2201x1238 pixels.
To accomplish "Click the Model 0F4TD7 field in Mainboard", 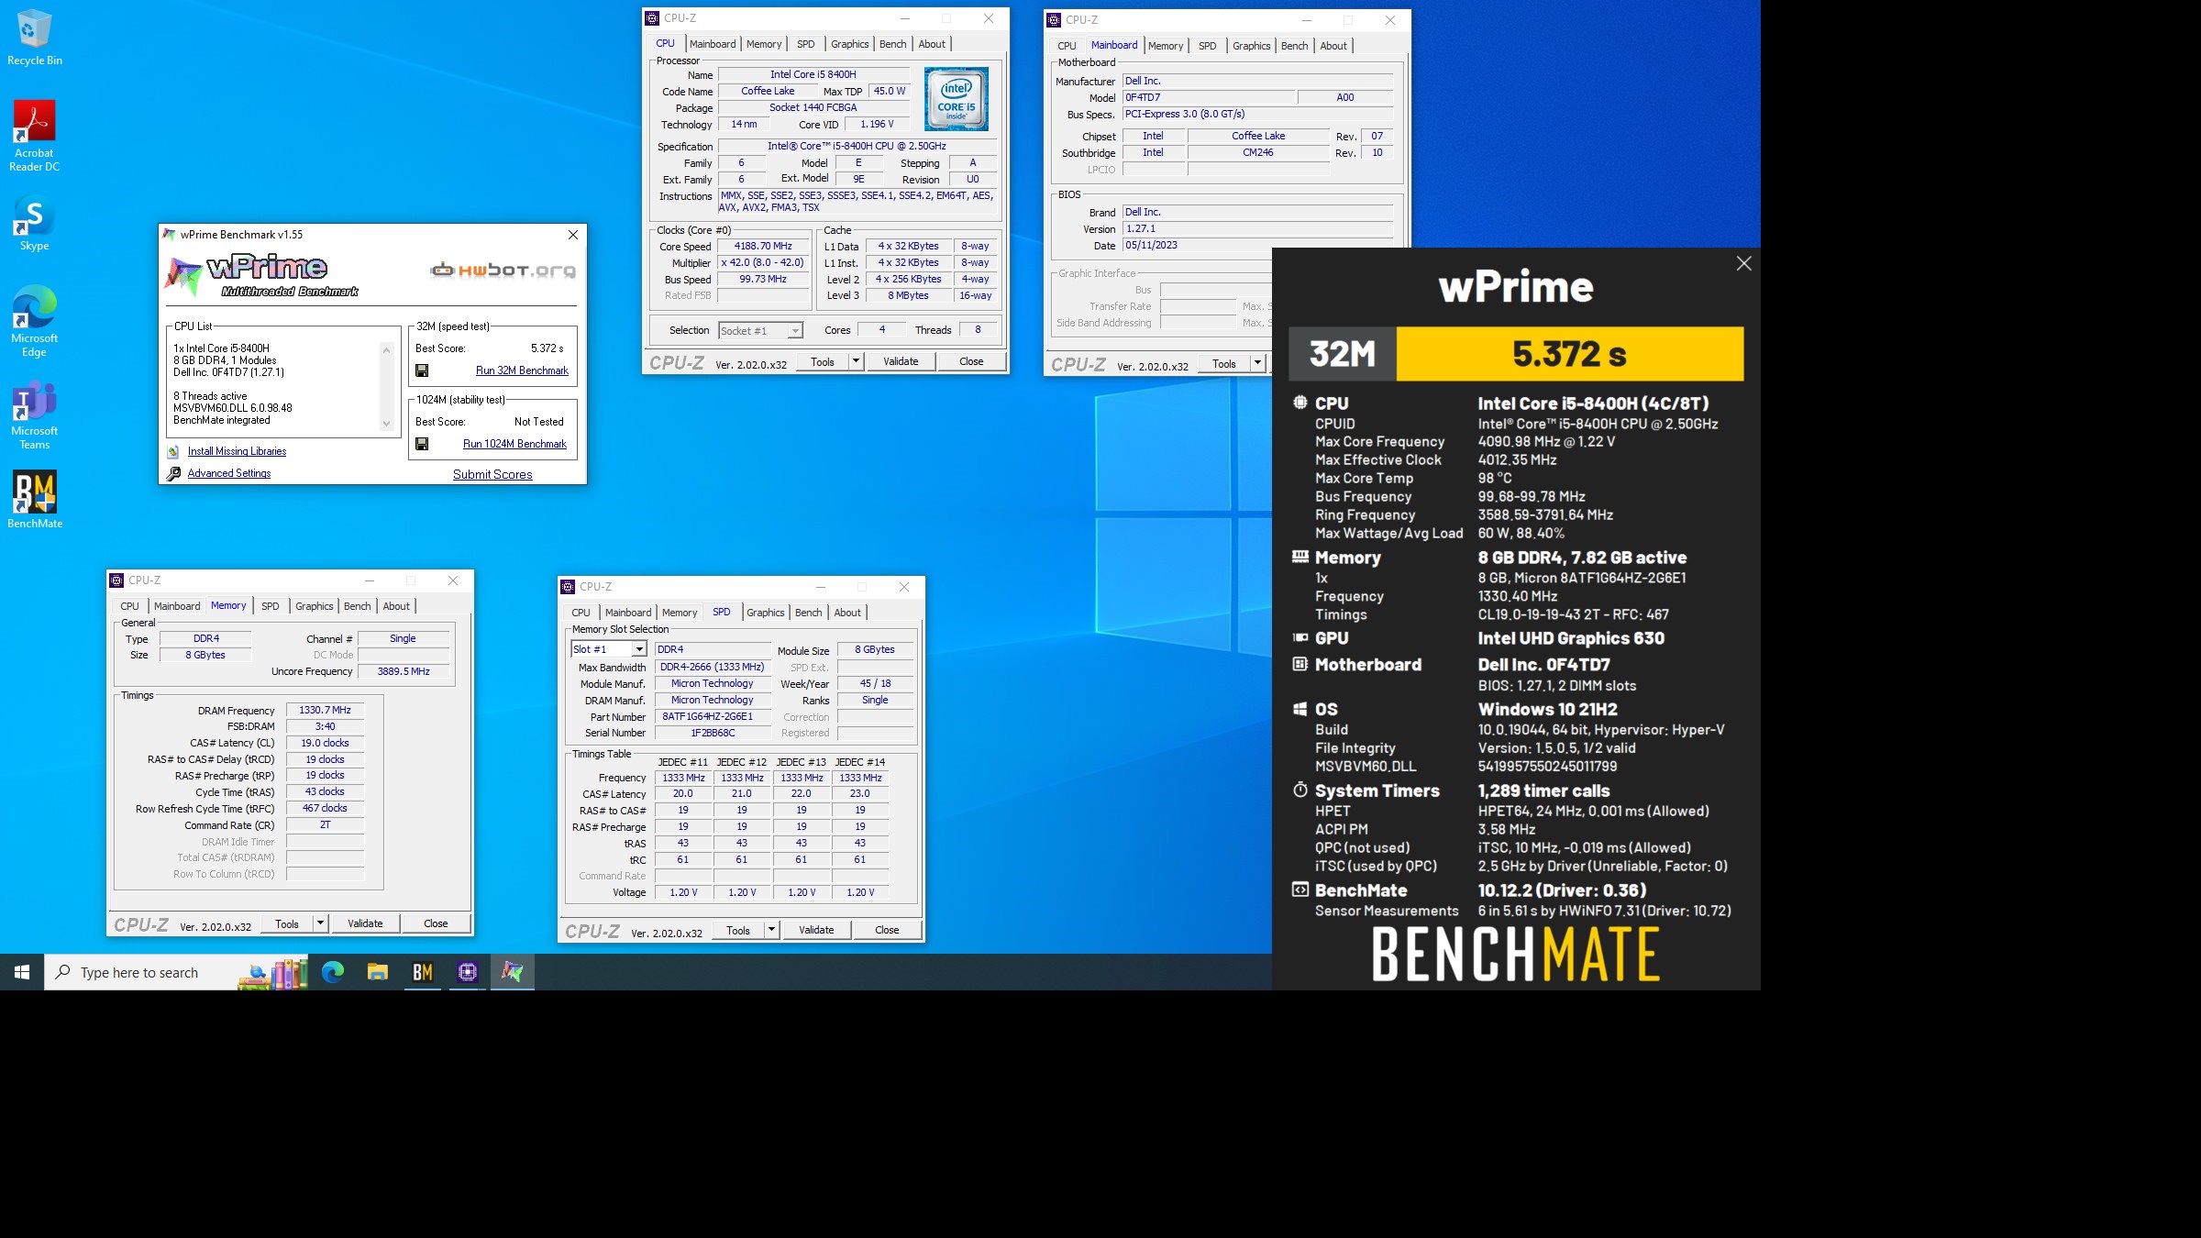I will pos(1209,97).
